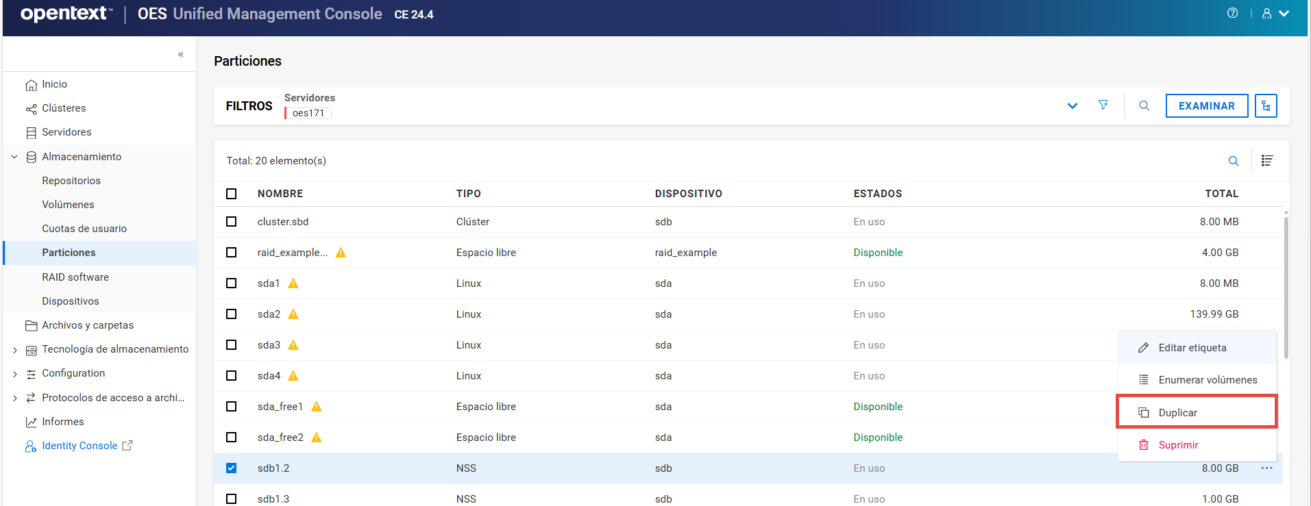Screen dimensions: 1311x506
Task: Click the table's vertical scrollbar
Action: 1286,288
